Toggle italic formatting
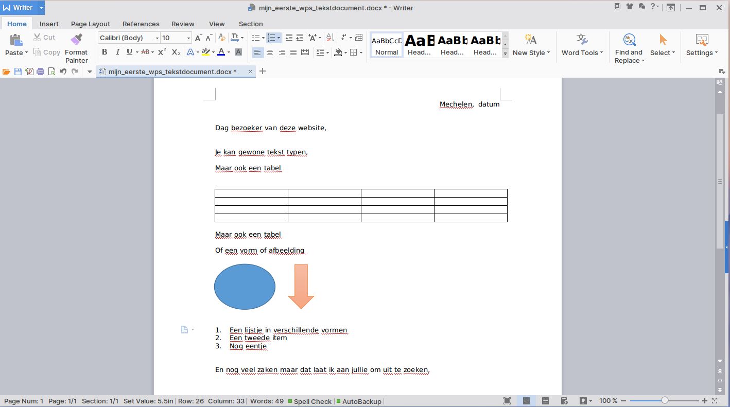 click(x=117, y=52)
